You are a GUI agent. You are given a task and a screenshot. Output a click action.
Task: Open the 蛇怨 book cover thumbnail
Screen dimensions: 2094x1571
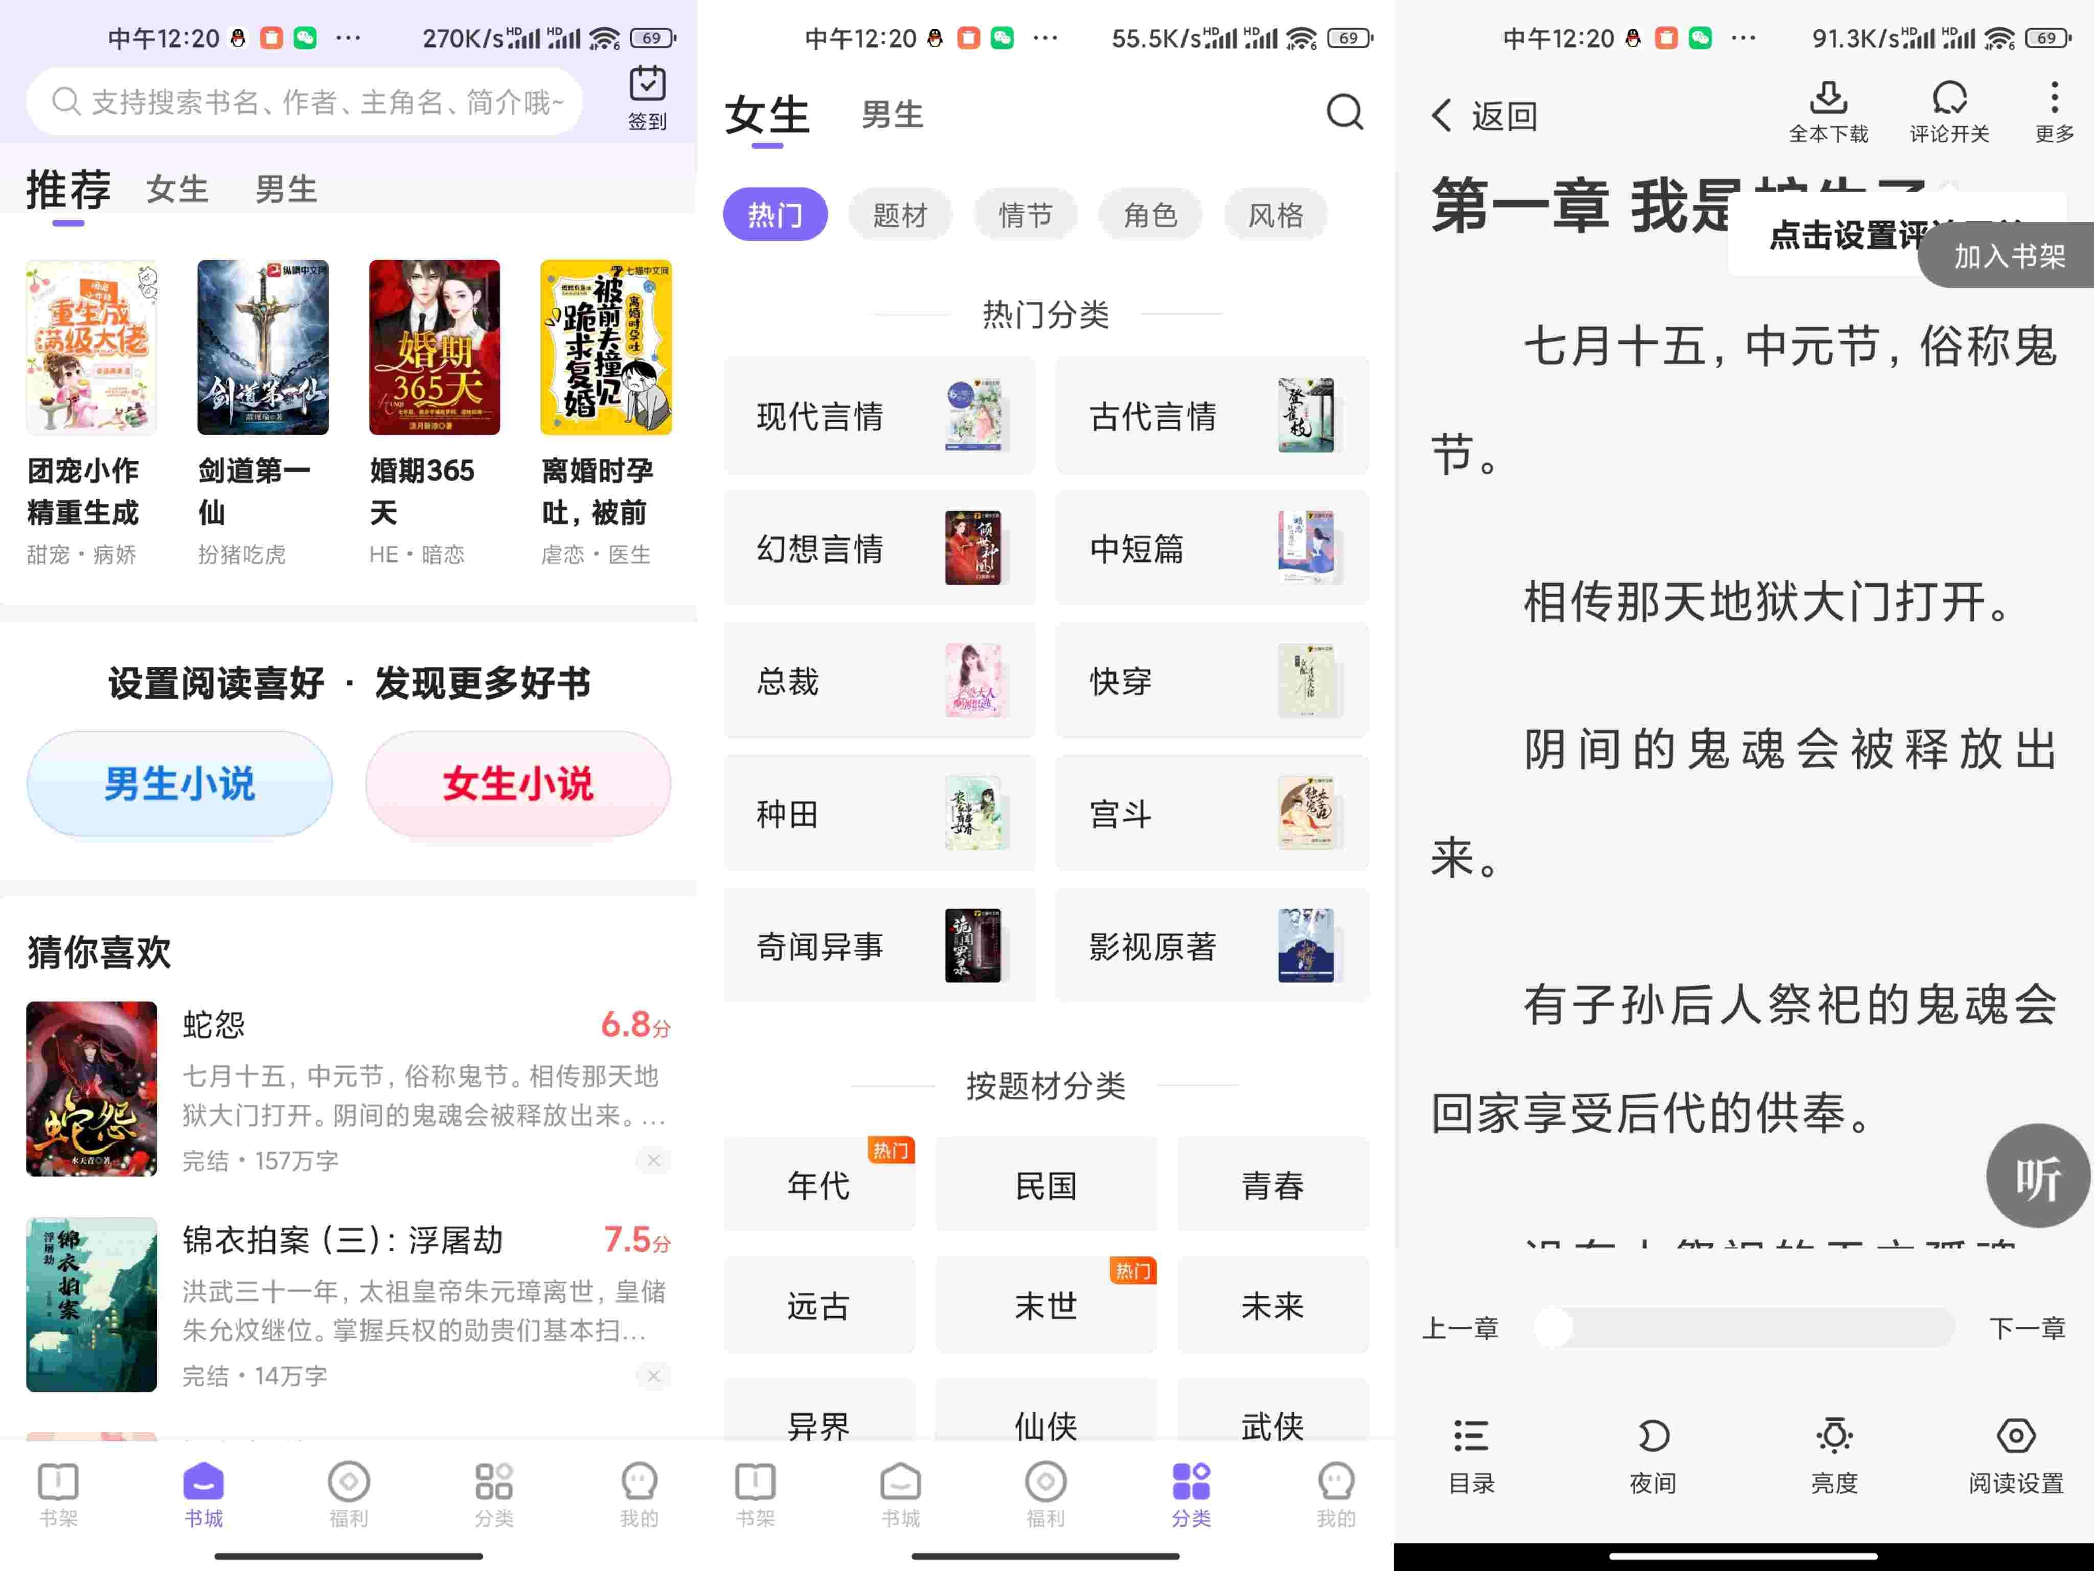pos(91,1089)
